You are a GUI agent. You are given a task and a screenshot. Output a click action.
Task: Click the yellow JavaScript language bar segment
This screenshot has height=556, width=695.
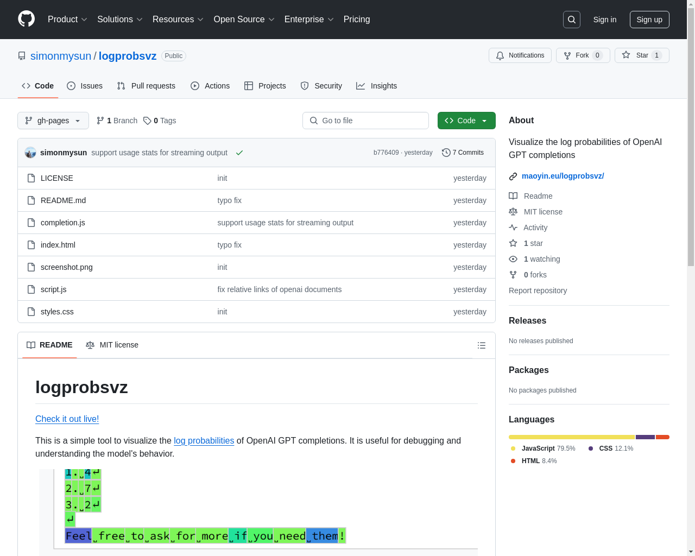pyautogui.click(x=572, y=437)
